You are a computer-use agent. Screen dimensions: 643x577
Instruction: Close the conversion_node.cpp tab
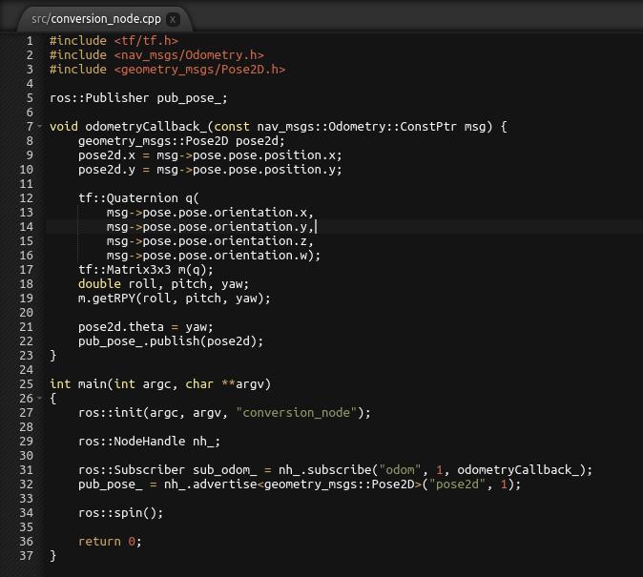coord(173,19)
